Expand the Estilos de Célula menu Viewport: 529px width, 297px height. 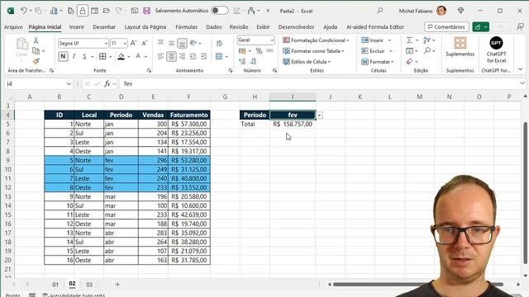coord(307,62)
